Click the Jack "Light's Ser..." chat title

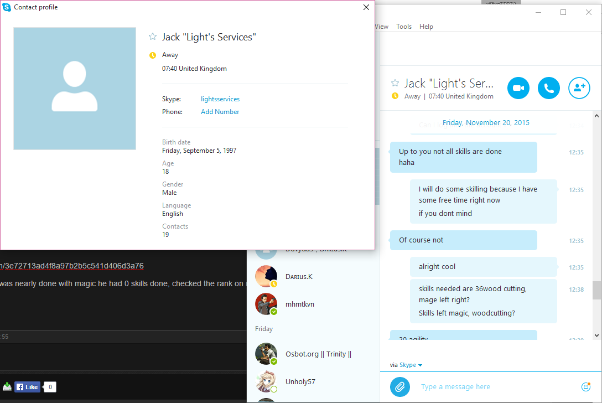point(449,84)
